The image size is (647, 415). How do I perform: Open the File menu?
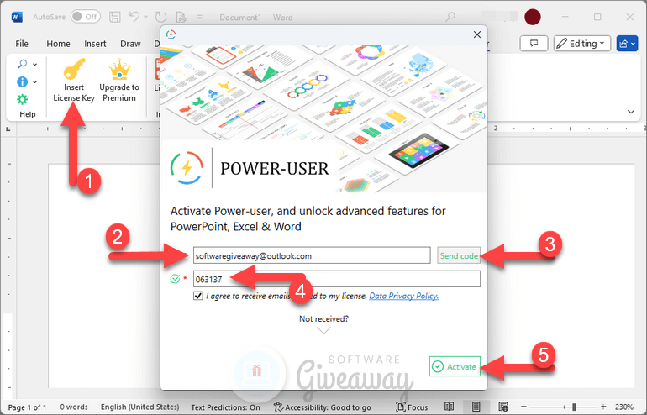[x=22, y=44]
